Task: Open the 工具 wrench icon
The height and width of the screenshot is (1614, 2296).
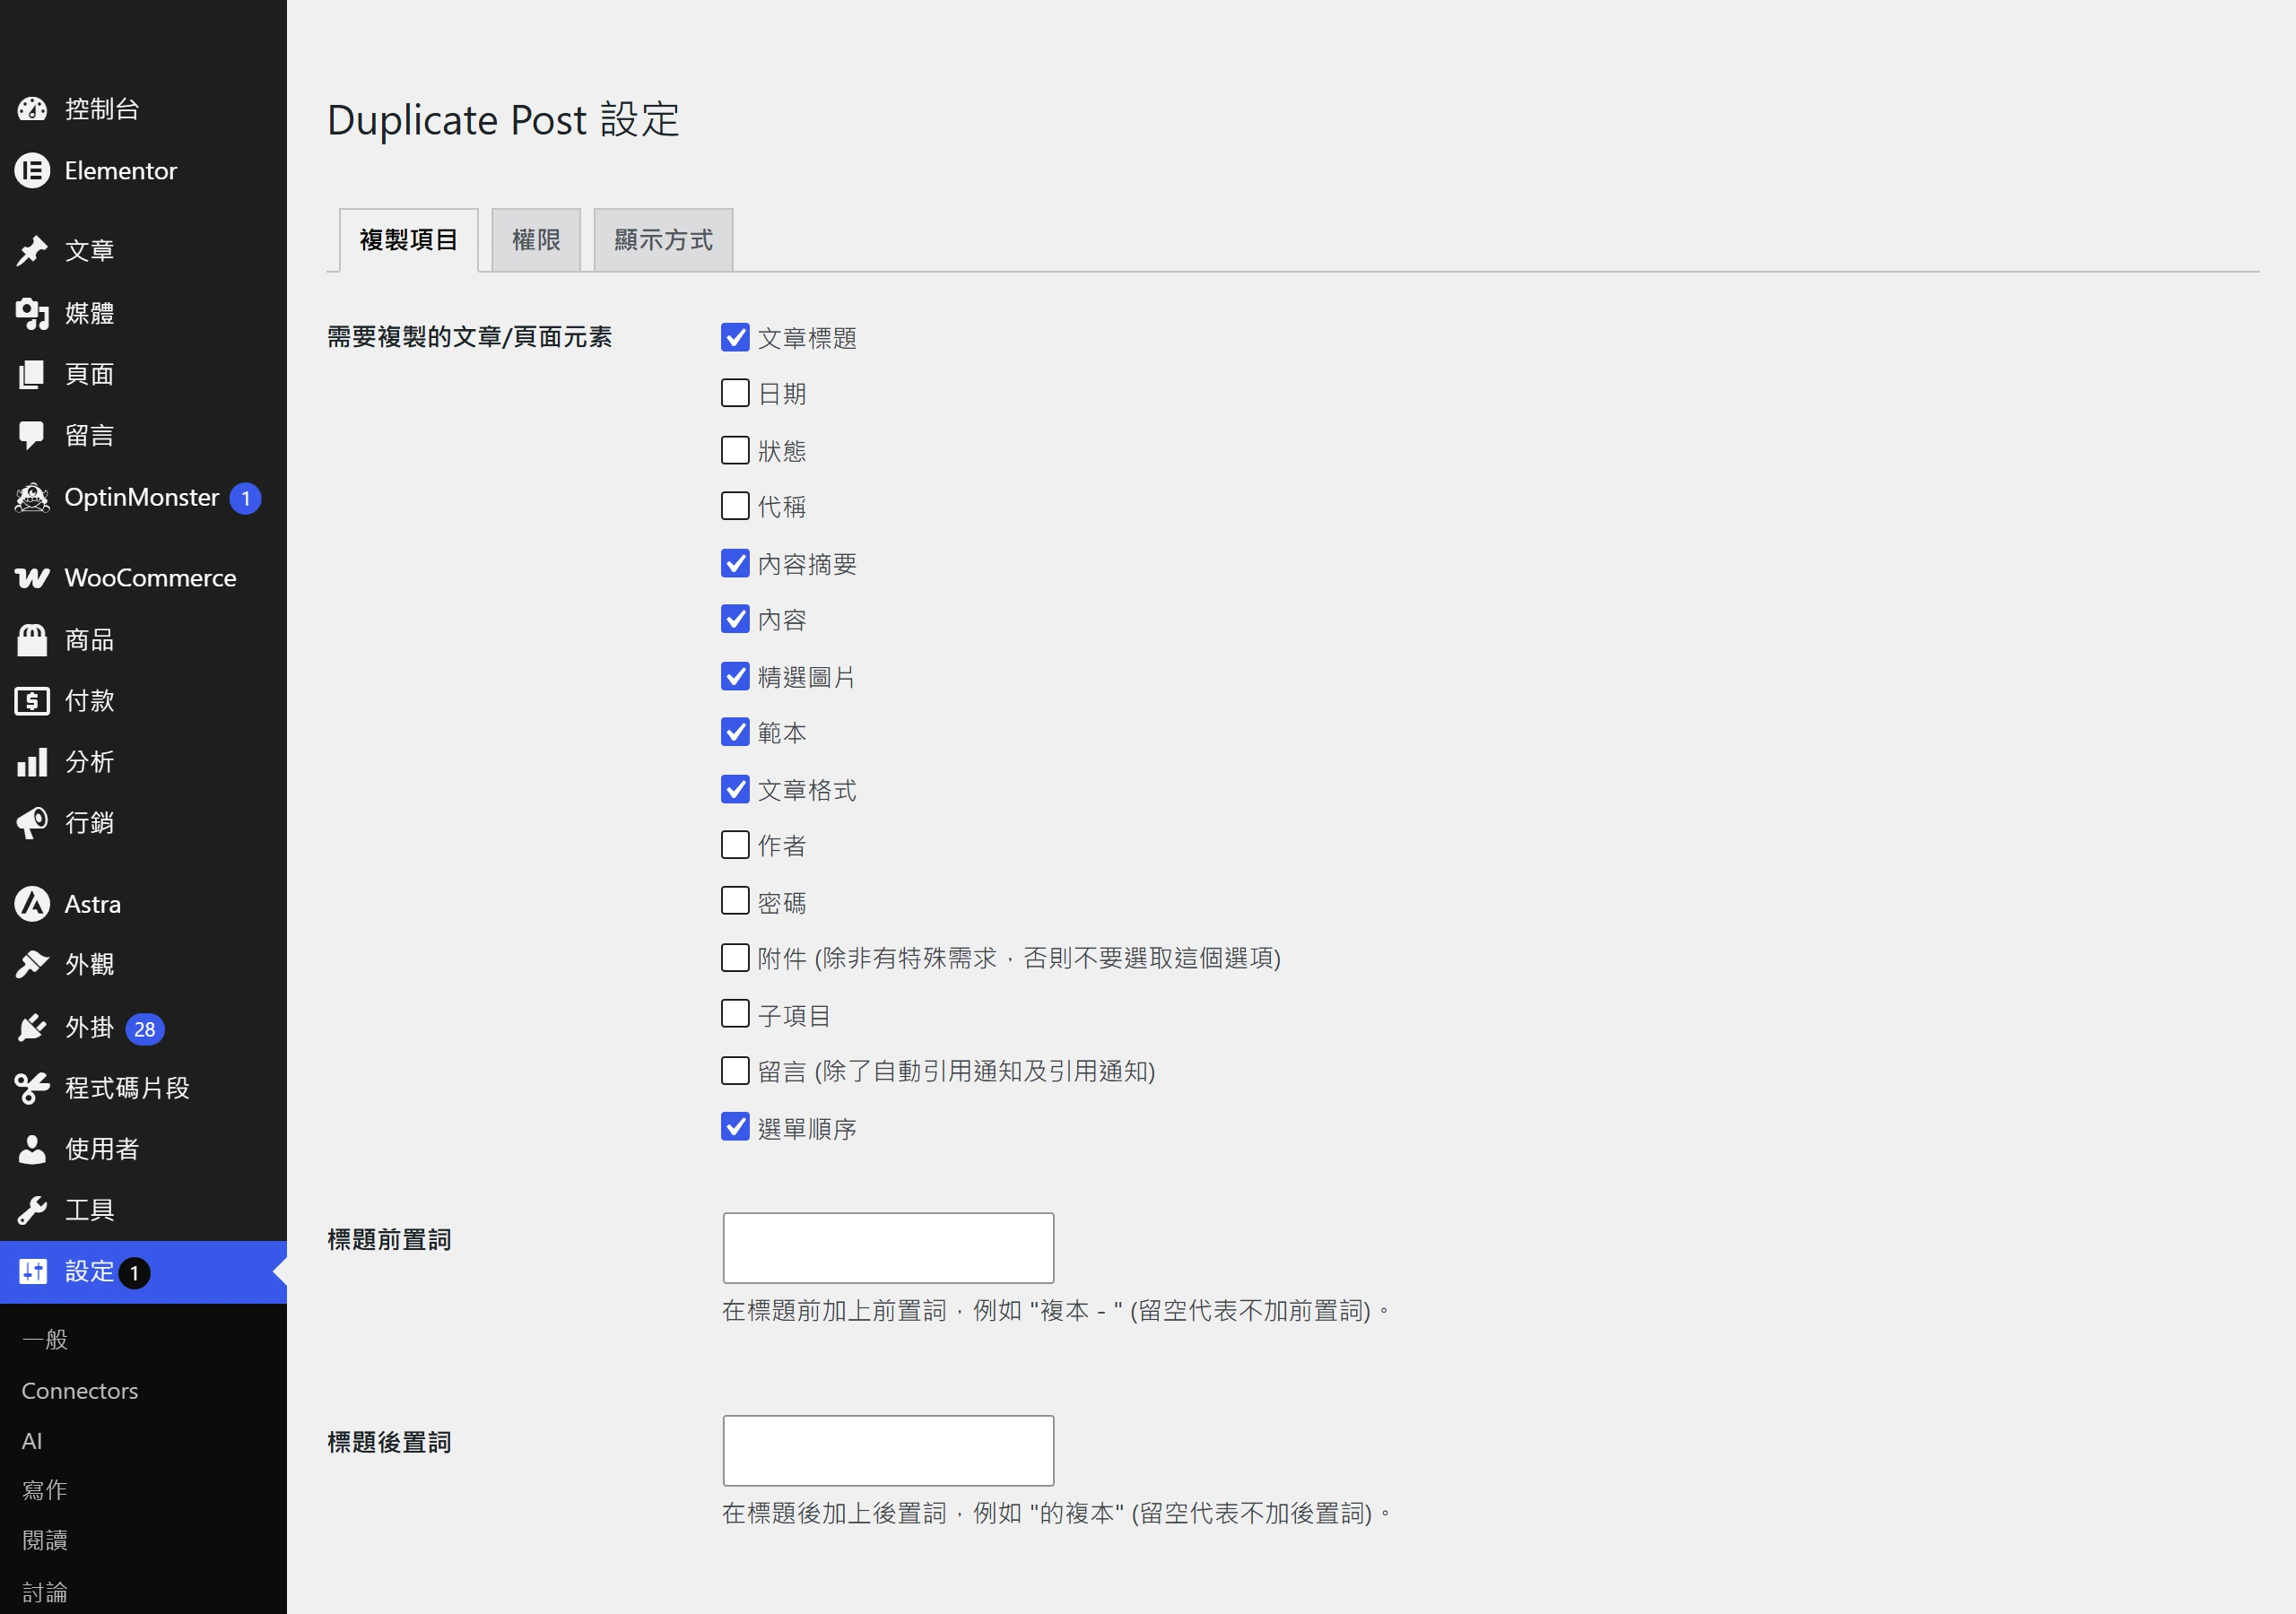Action: [x=32, y=1210]
